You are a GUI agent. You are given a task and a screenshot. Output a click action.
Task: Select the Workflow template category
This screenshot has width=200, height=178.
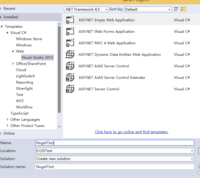[x=24, y=107]
